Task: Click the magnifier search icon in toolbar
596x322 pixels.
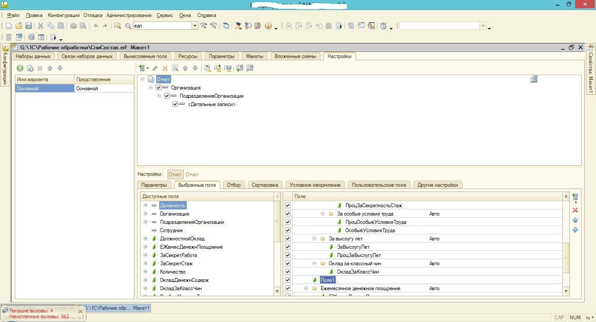Action: [x=128, y=26]
